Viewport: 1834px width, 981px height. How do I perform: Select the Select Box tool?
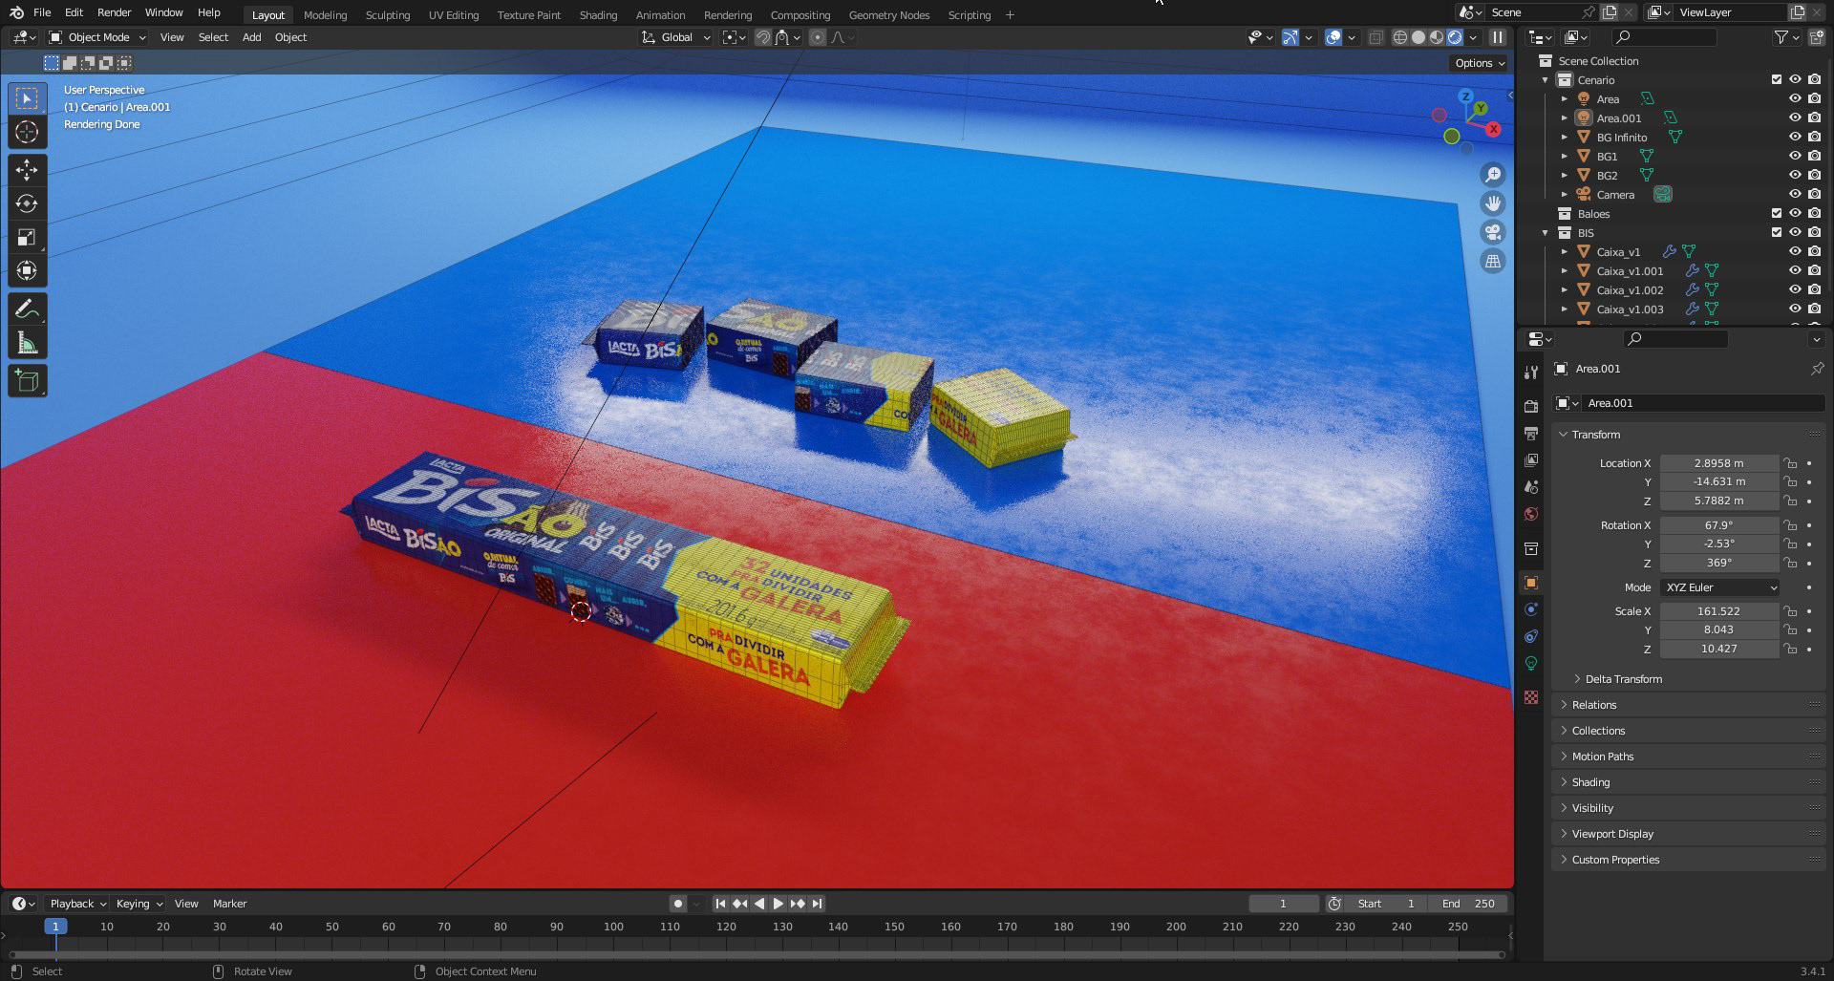coord(27,98)
